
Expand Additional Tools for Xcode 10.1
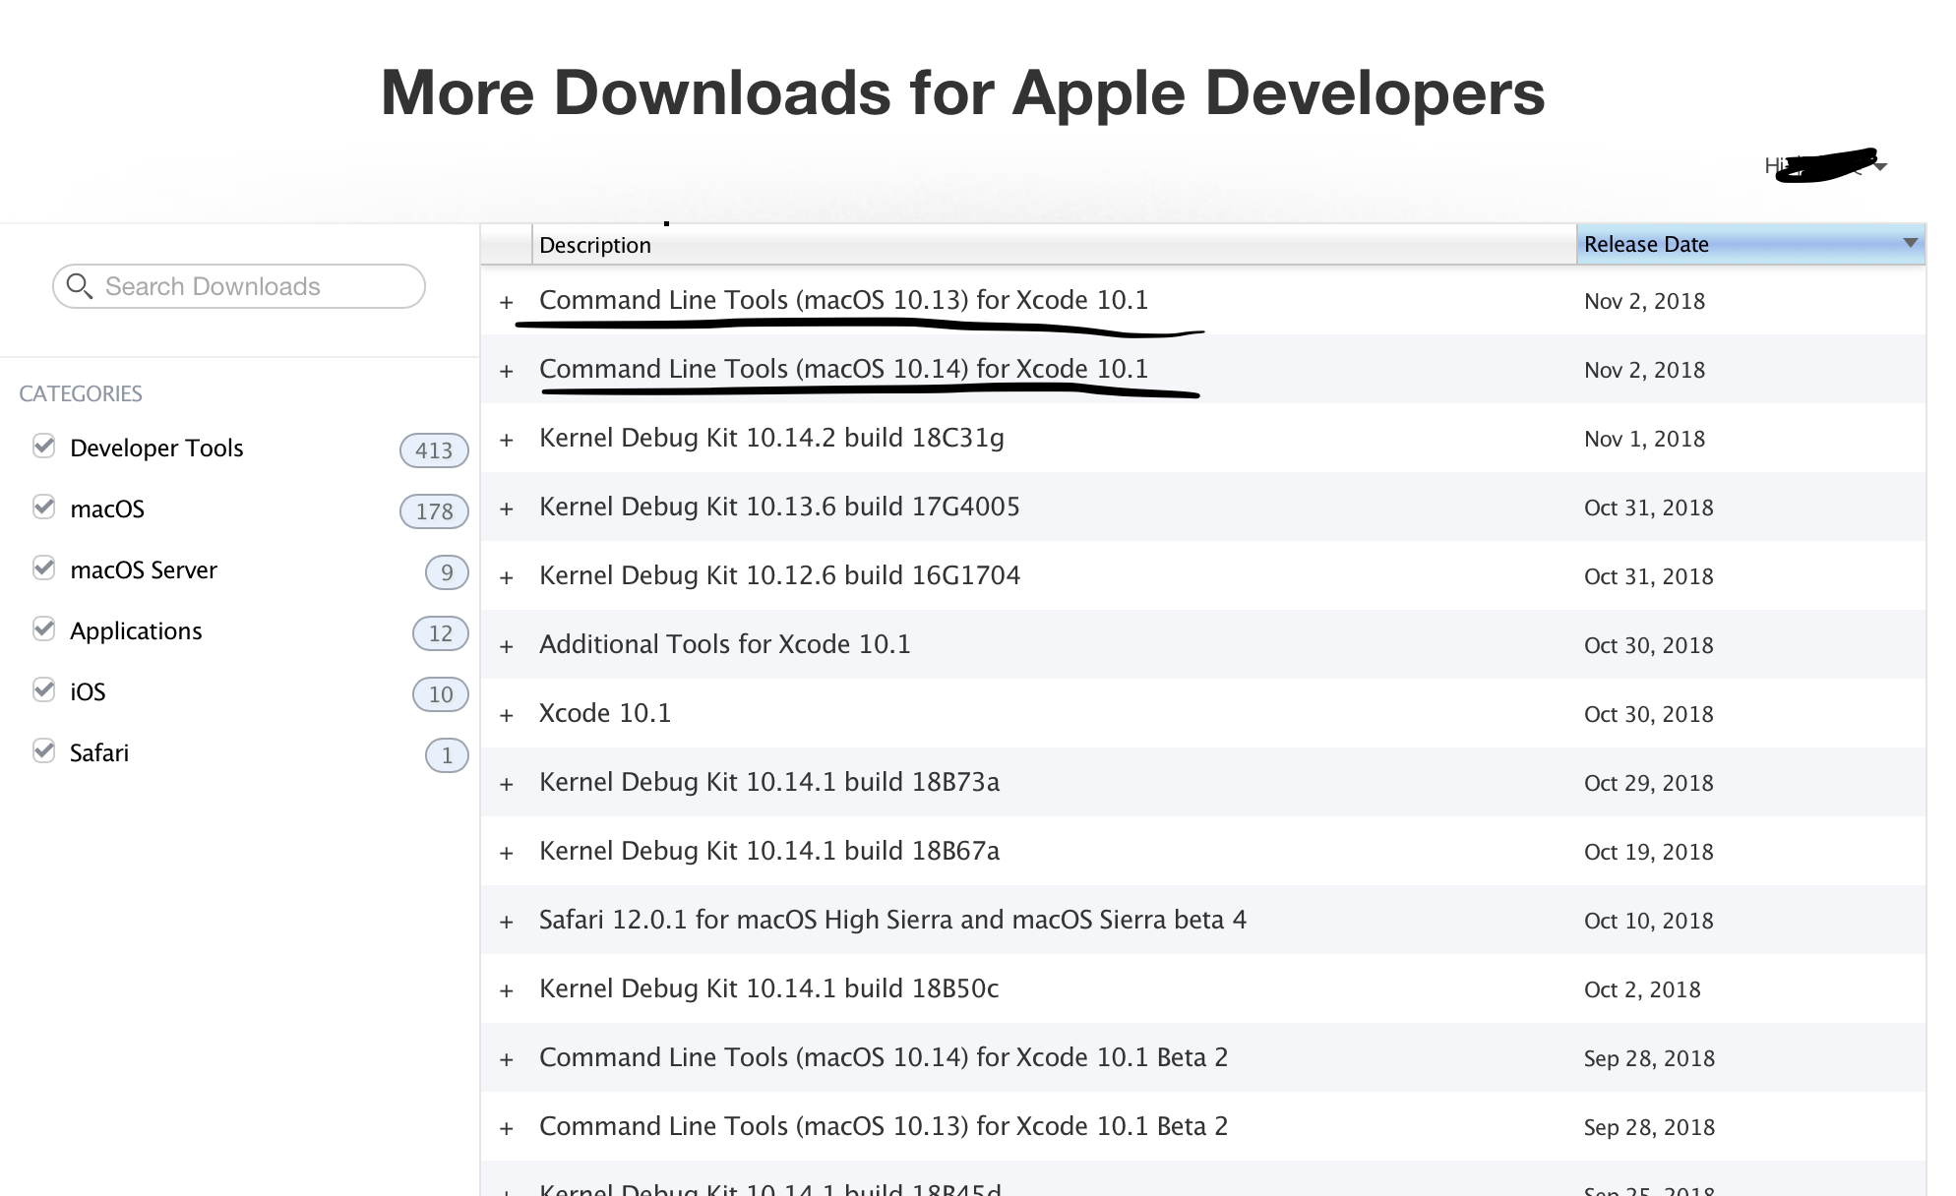(x=507, y=646)
